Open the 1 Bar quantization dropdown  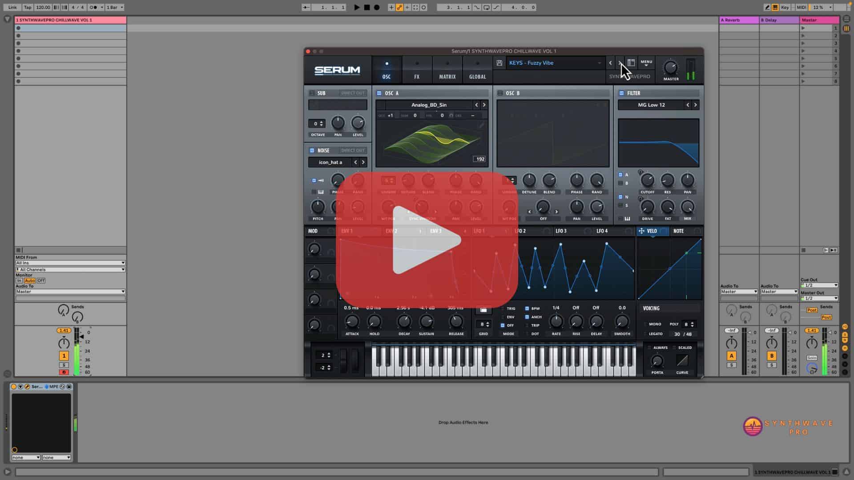click(x=115, y=8)
